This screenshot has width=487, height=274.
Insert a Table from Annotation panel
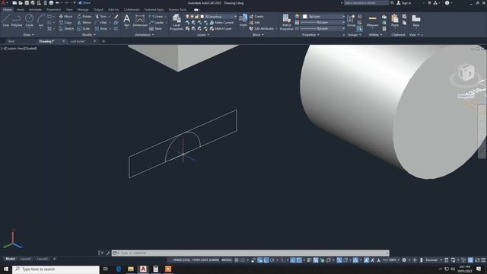click(x=155, y=29)
